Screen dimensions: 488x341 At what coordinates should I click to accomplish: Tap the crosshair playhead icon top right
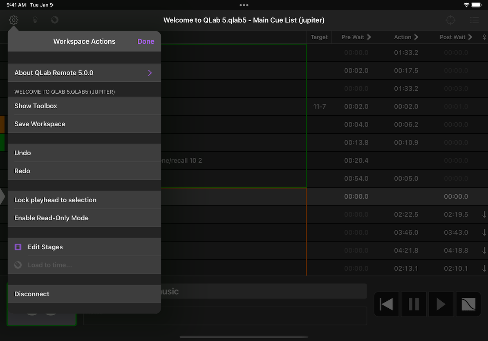click(450, 20)
